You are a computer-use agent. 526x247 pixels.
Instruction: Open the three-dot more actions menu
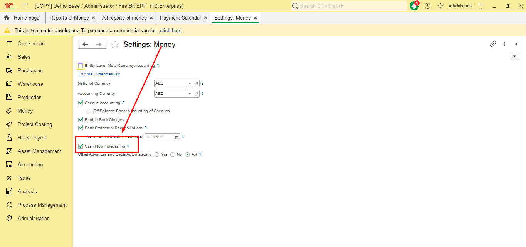click(x=504, y=44)
